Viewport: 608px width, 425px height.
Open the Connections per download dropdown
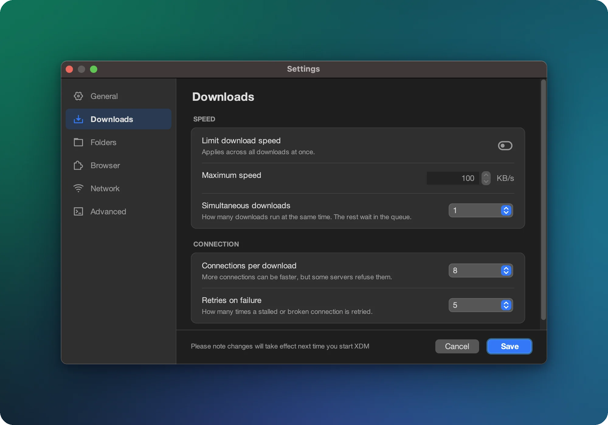[481, 270]
